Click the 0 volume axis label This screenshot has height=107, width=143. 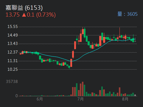(x=17, y=96)
